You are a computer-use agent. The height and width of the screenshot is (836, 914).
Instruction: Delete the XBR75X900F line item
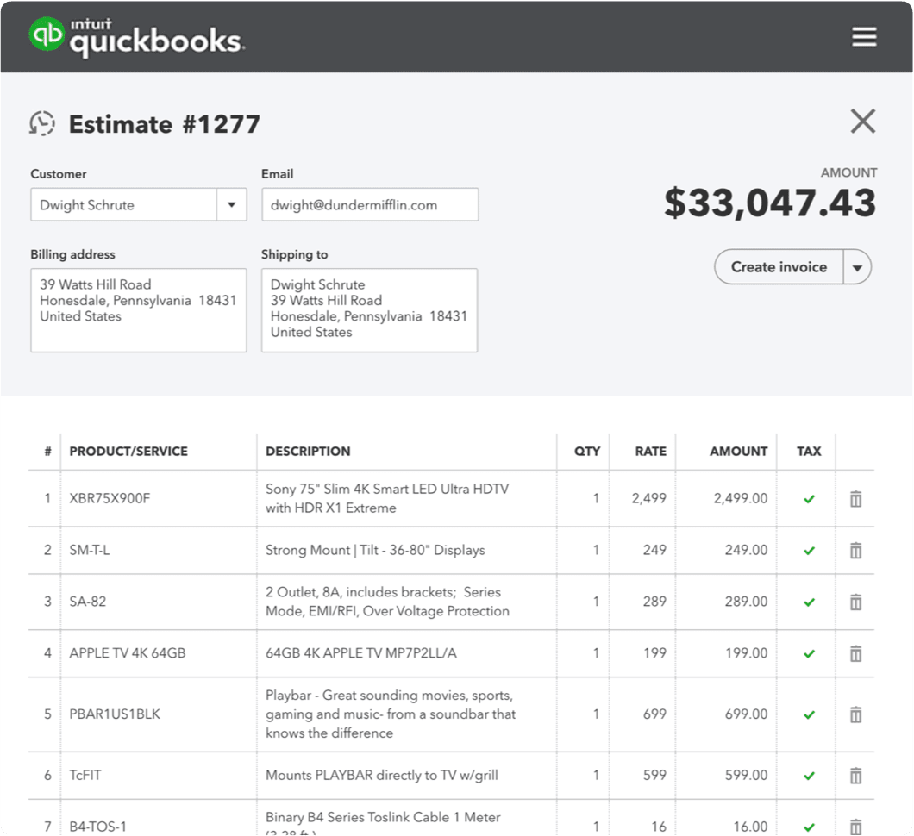[855, 499]
